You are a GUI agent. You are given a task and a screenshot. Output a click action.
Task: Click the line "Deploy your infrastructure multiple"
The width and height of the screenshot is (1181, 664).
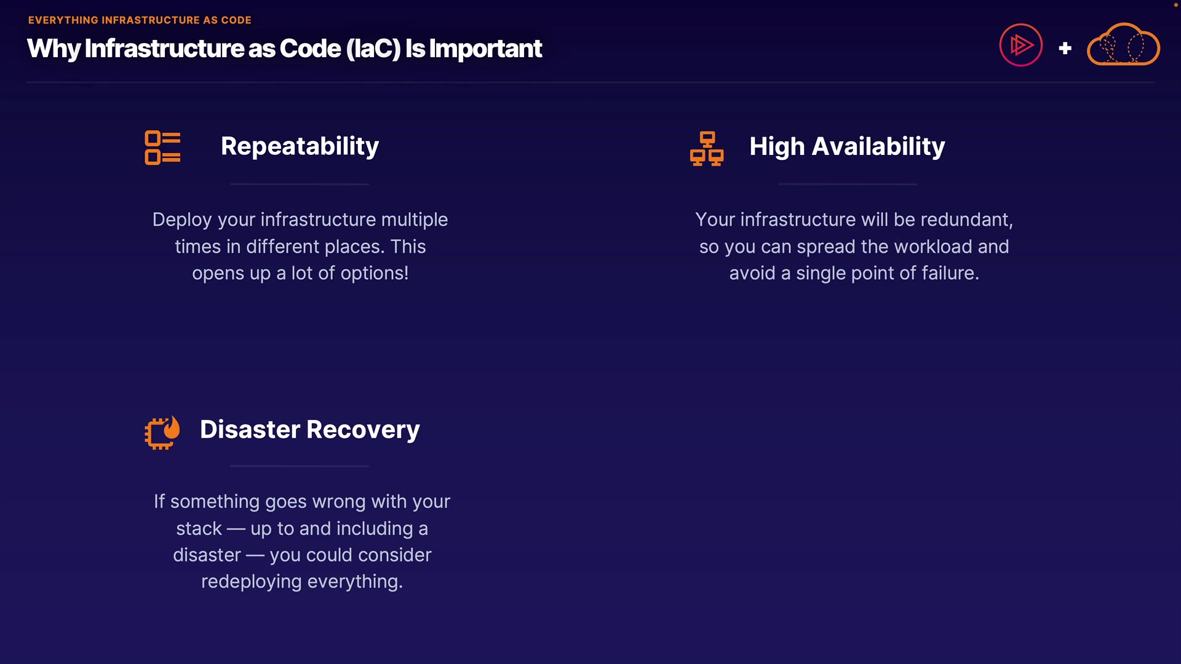300,219
